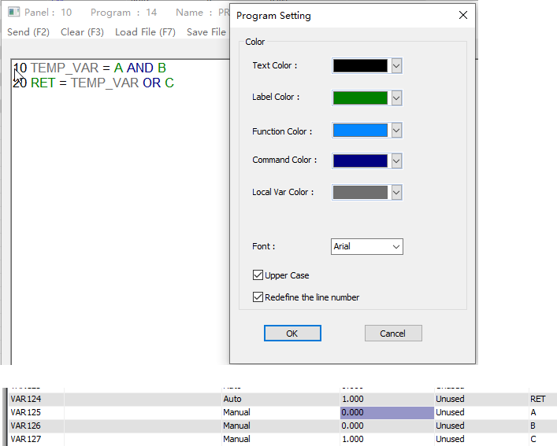The width and height of the screenshot is (557, 446).
Task: Expand the Function Color dropdown arrow
Action: (396, 131)
